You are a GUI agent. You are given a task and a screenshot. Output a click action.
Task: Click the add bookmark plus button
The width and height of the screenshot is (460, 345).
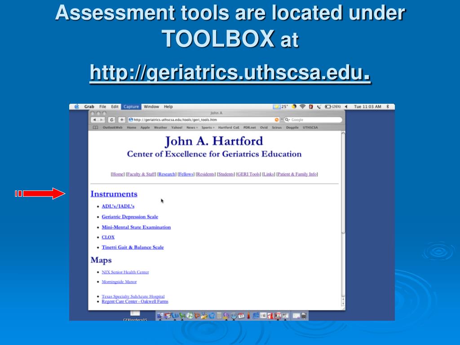point(121,120)
